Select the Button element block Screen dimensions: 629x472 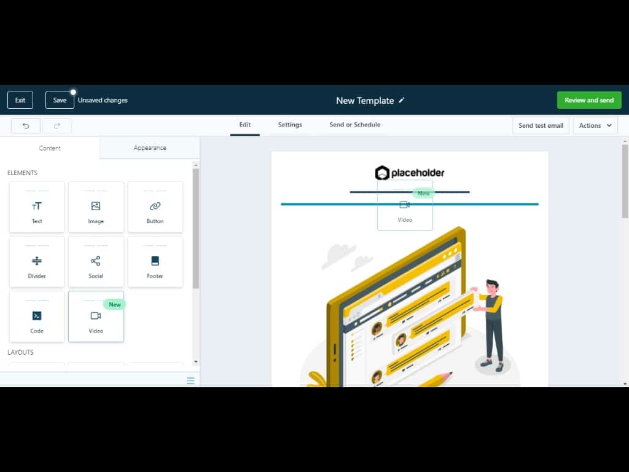point(155,207)
